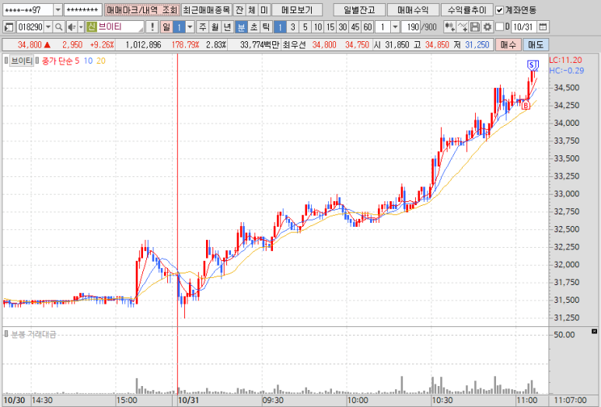
Task: Open chart settings gear icon
Action: 487,27
